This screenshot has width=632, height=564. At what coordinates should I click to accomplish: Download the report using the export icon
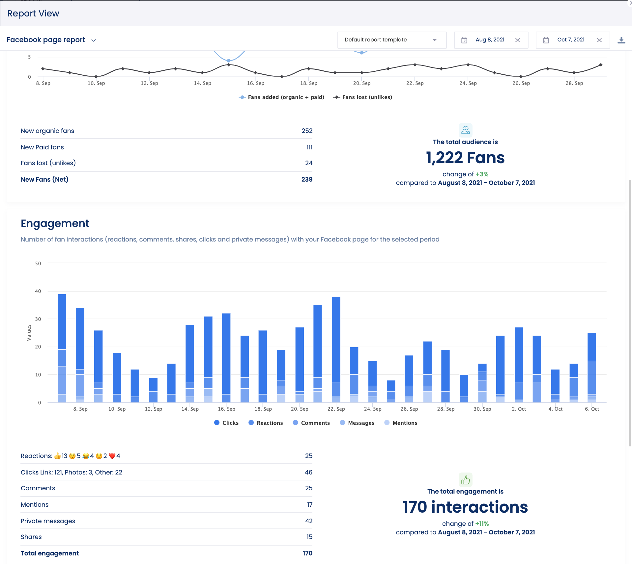622,40
